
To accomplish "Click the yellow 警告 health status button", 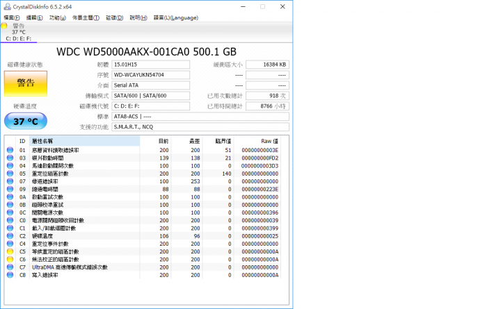I will click(26, 83).
